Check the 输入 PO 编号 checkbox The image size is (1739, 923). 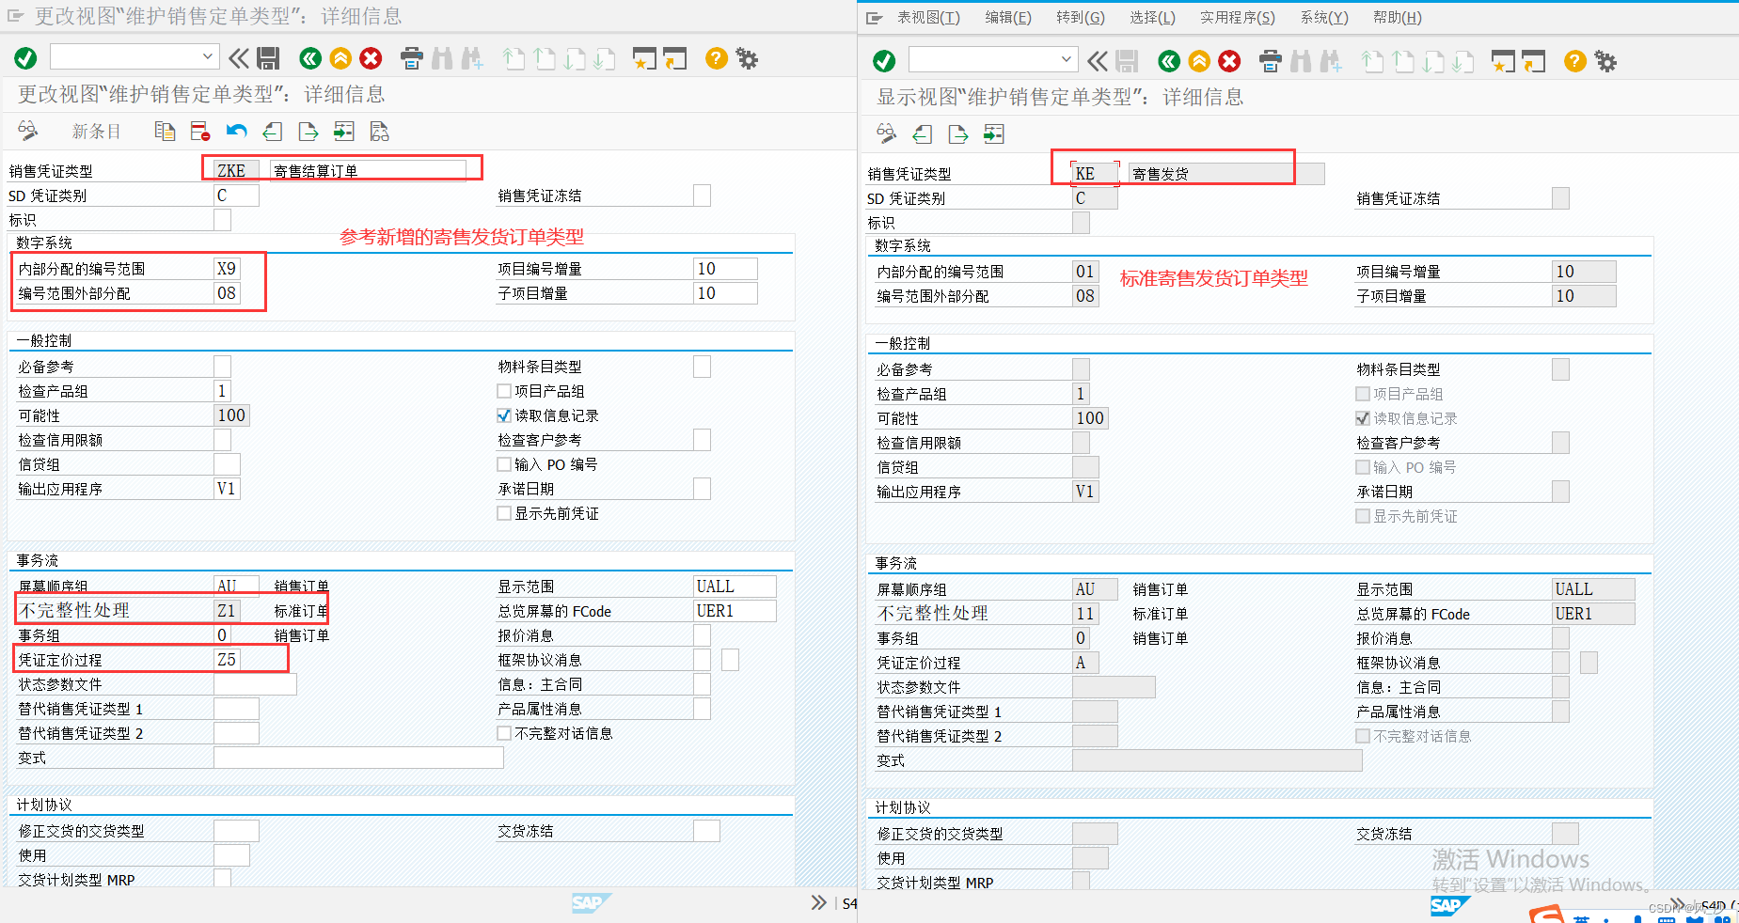coord(503,463)
